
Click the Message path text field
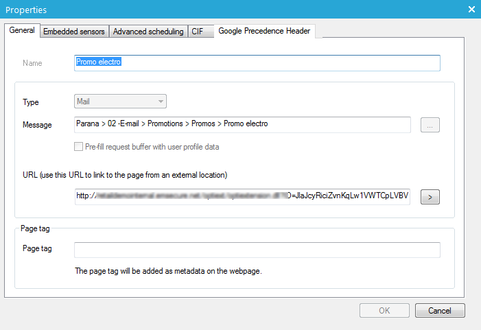pos(242,124)
